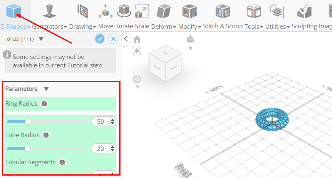Confirm the torus with the checkmark button
332x178 pixels.
coord(100,39)
